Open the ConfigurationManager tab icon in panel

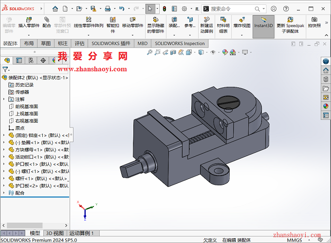(31, 61)
